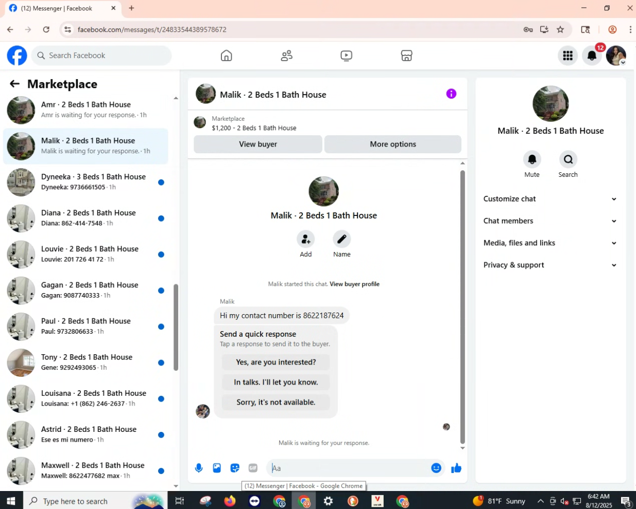
Task: Open the Amr 2 Beds 1 Bath chat
Action: point(85,110)
